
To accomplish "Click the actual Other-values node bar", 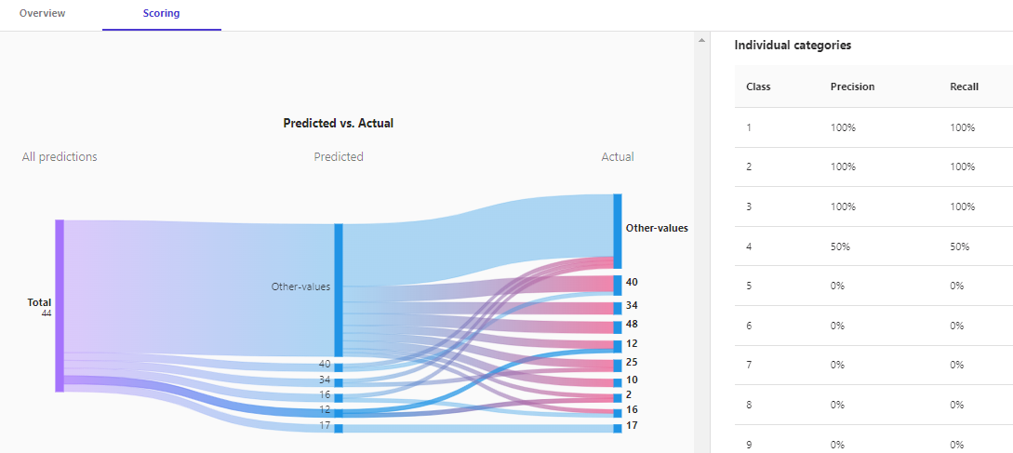I will click(617, 231).
